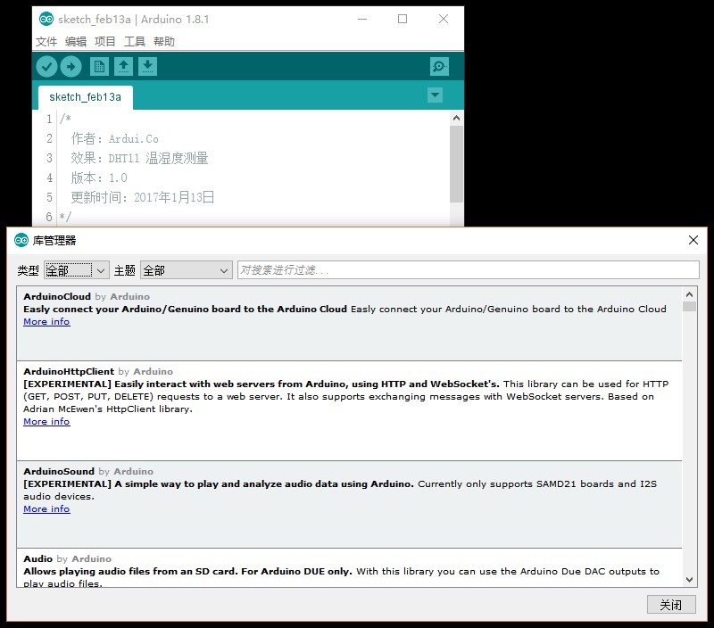Select the ArduinoSound library title
The image size is (714, 628).
point(59,472)
